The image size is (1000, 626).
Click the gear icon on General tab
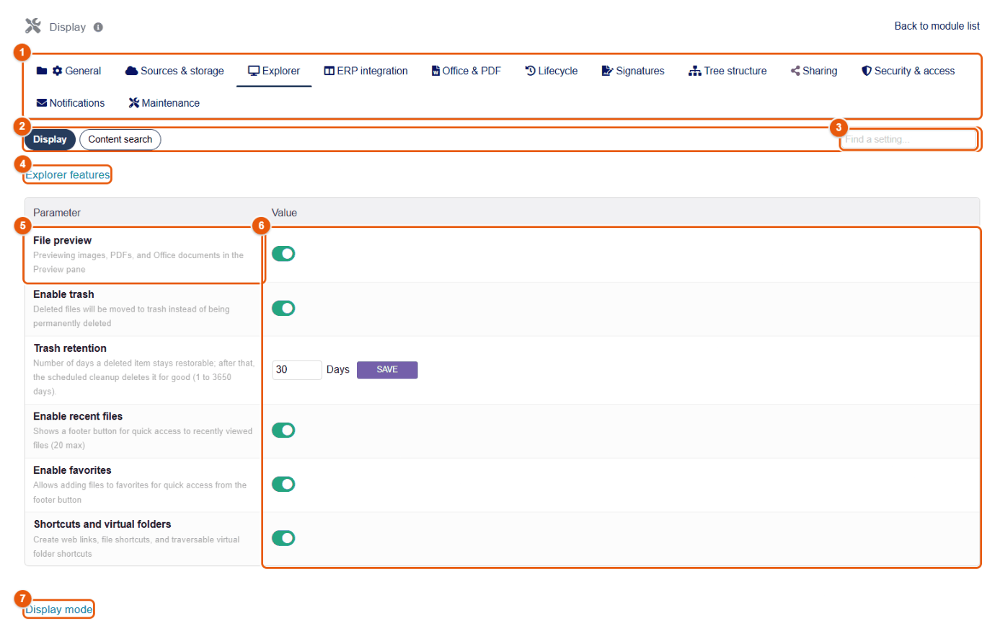tap(58, 71)
